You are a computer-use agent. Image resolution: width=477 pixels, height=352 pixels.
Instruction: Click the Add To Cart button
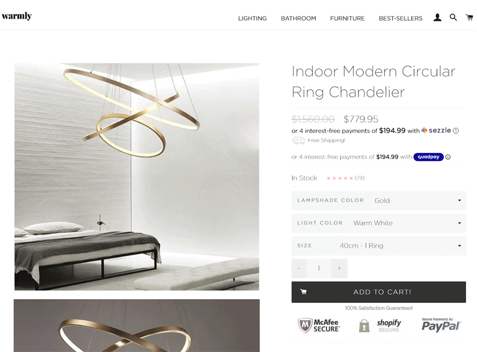tap(379, 292)
